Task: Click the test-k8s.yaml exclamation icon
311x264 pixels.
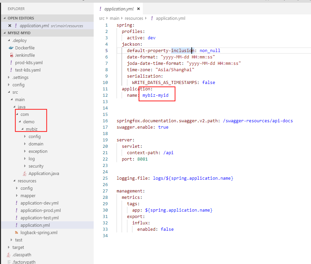Action: [x=11, y=70]
